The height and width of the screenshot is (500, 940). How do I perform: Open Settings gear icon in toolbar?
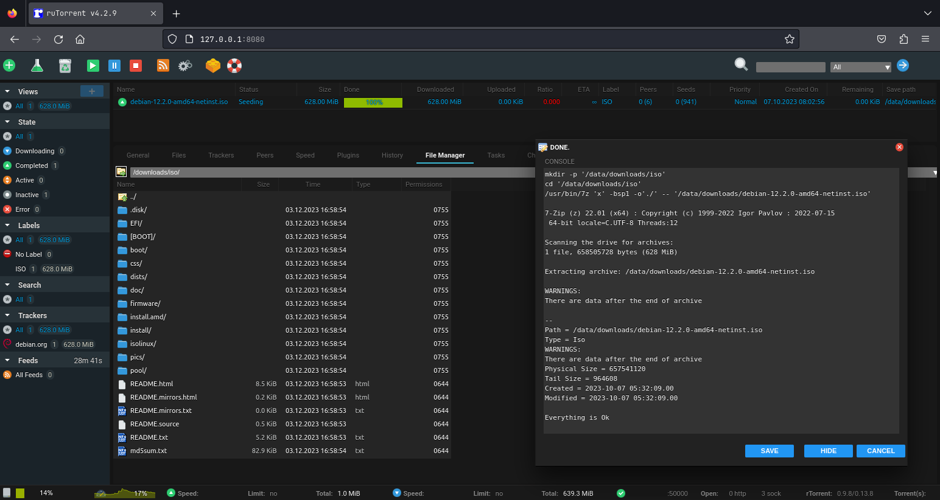pyautogui.click(x=185, y=66)
